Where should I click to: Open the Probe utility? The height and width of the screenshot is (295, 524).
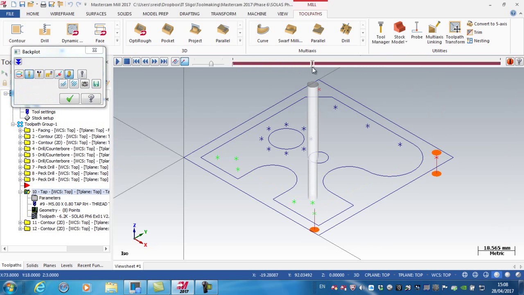417,31
